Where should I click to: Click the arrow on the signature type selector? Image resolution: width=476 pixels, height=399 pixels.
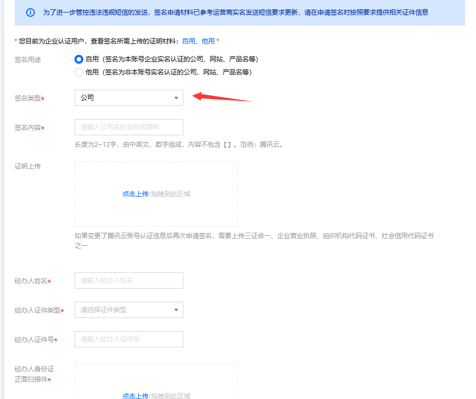(x=176, y=98)
